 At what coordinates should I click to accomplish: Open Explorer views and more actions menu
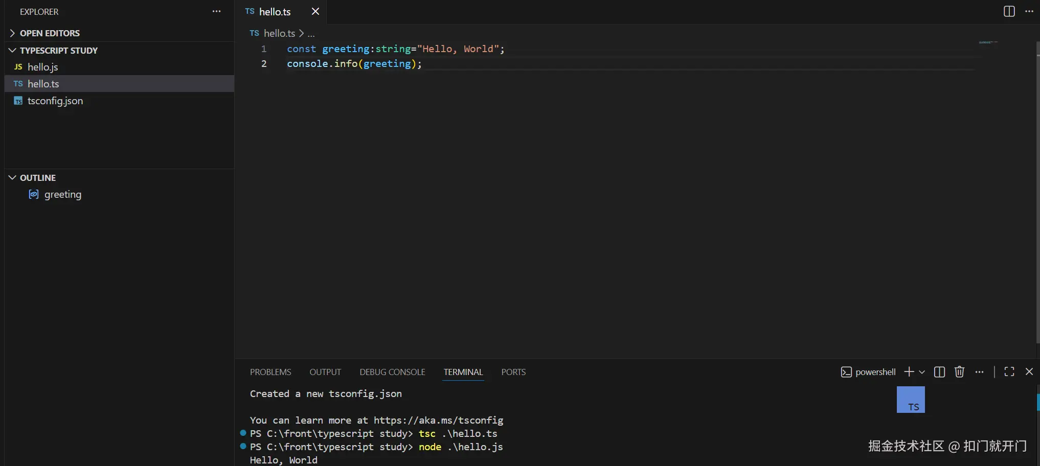click(x=217, y=11)
